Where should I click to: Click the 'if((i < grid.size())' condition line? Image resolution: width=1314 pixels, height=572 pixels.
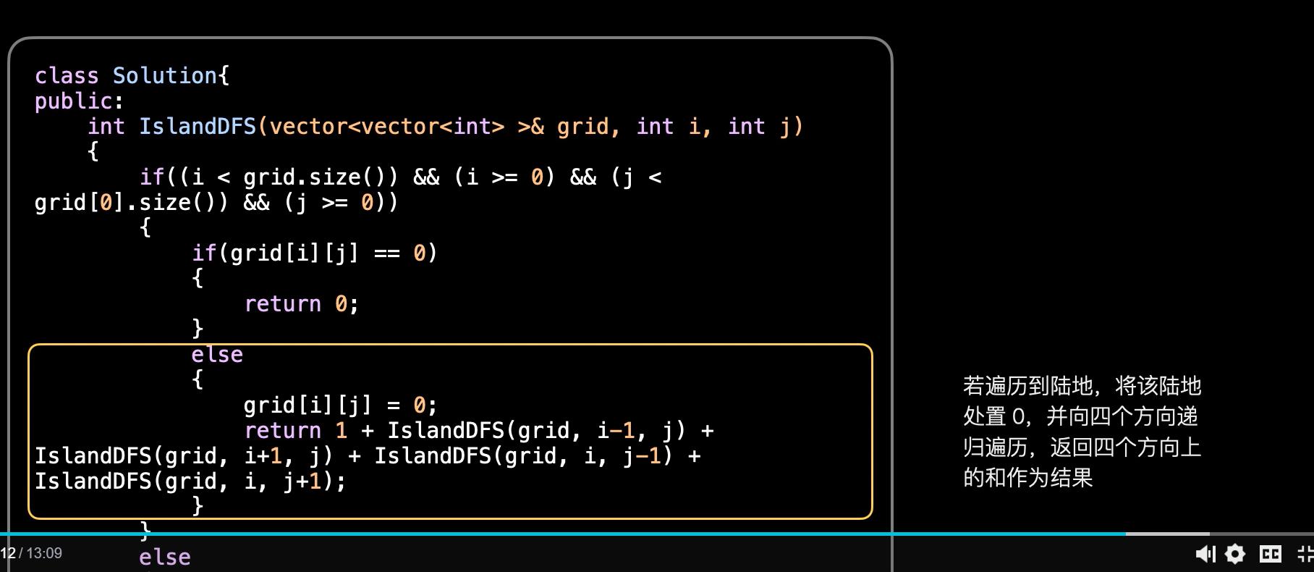pos(400,177)
